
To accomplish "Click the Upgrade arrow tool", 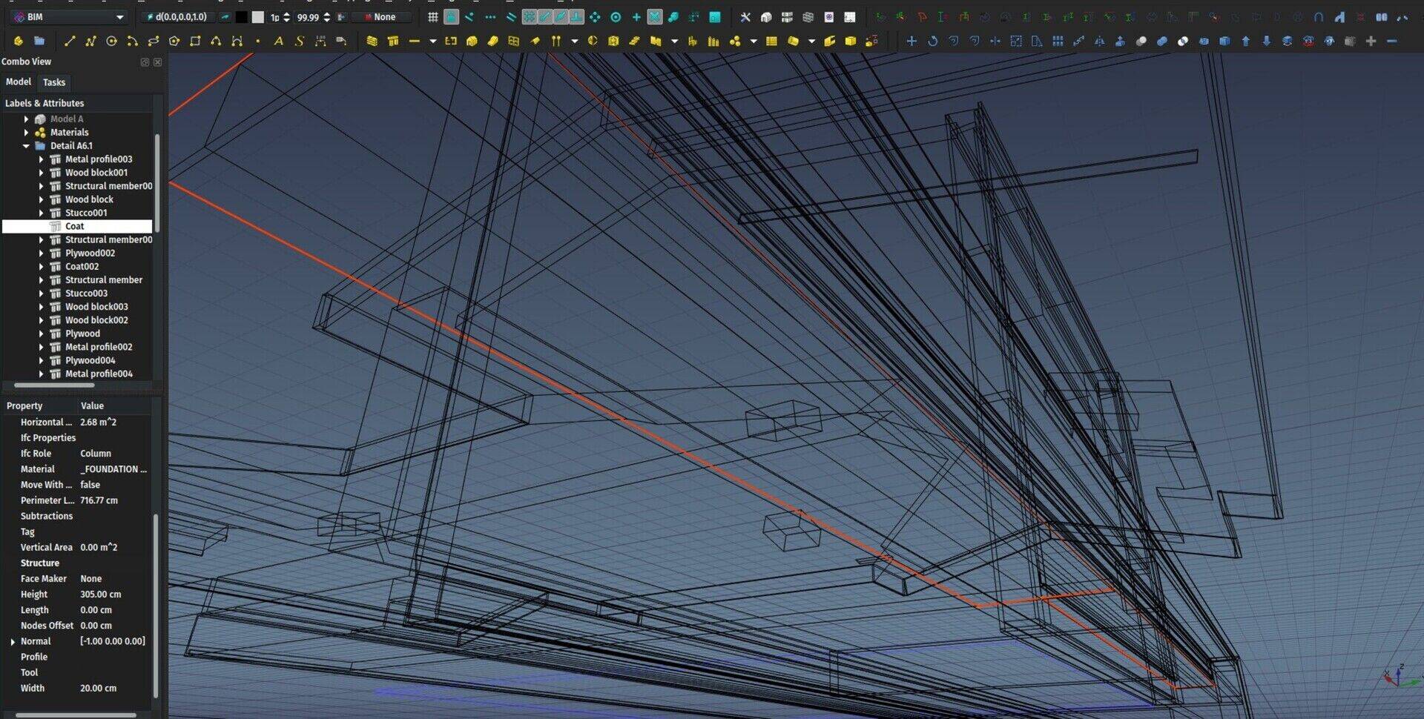I will tap(1246, 42).
